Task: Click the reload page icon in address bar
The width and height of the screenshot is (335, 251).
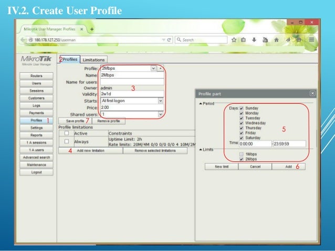Action: pyautogui.click(x=169, y=40)
